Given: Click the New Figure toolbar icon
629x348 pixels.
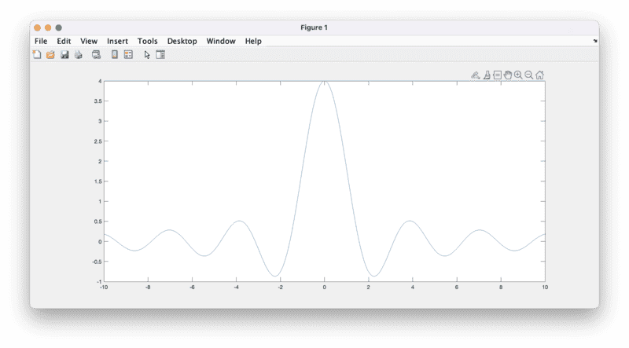Looking at the screenshot, I should pyautogui.click(x=37, y=54).
